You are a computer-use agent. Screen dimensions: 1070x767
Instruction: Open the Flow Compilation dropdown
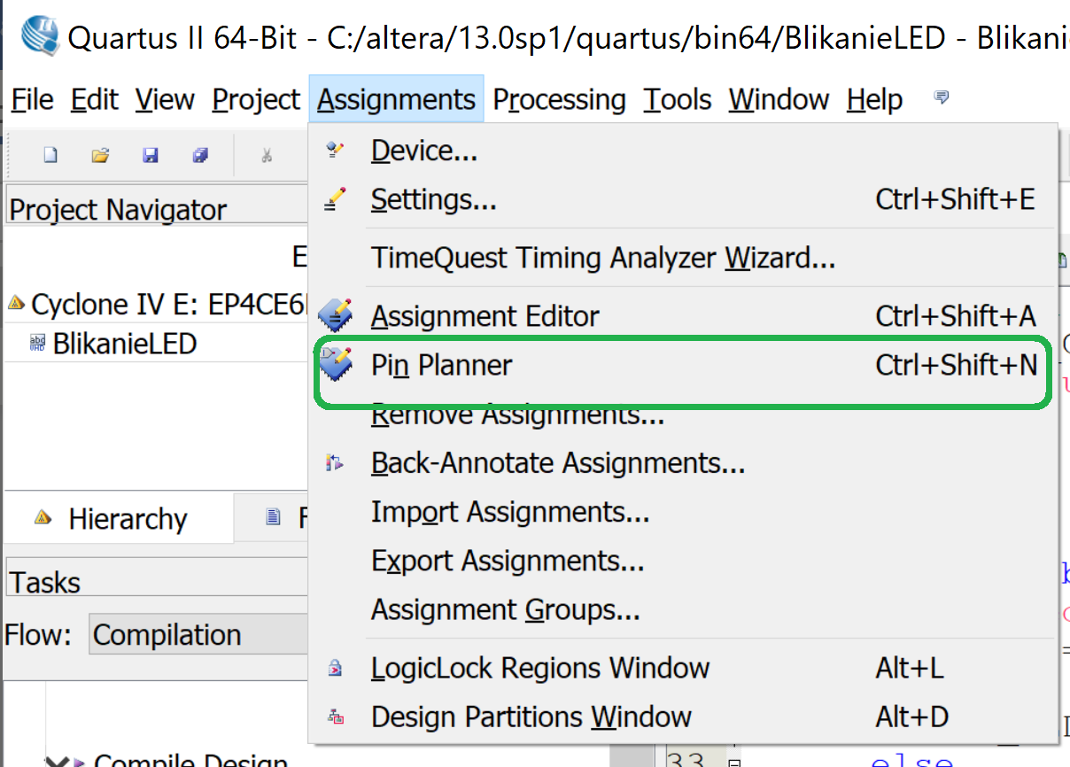point(199,635)
